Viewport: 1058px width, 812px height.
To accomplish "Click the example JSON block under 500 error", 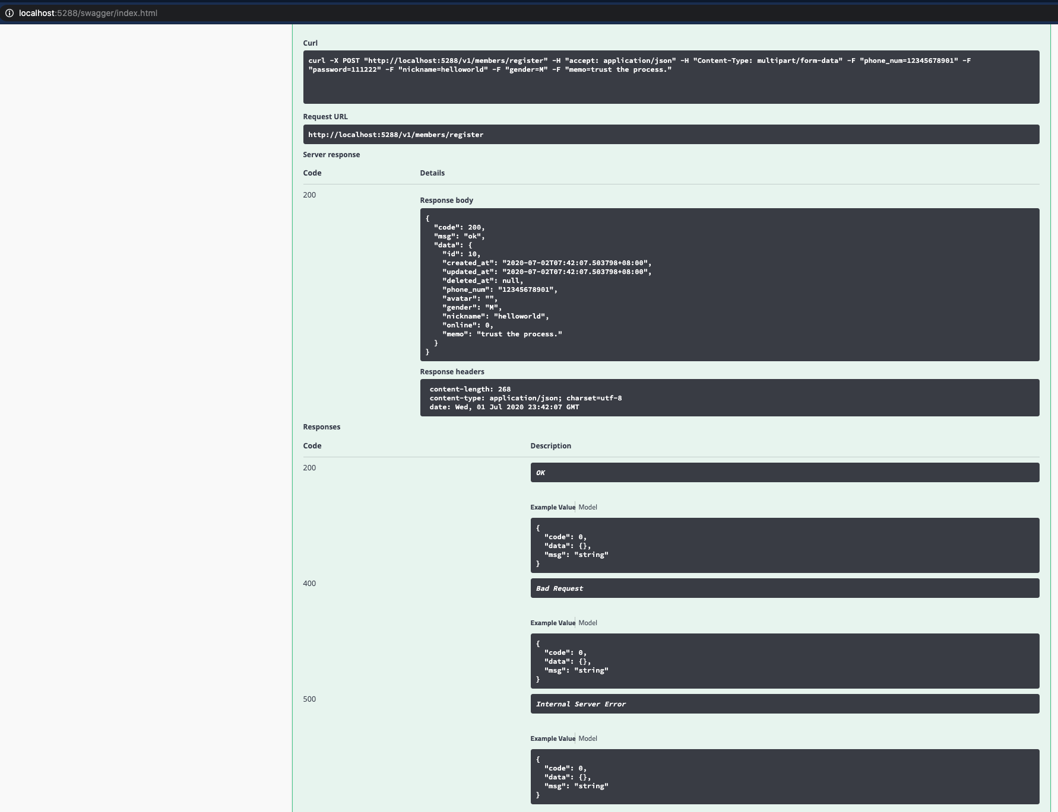I will coord(785,777).
